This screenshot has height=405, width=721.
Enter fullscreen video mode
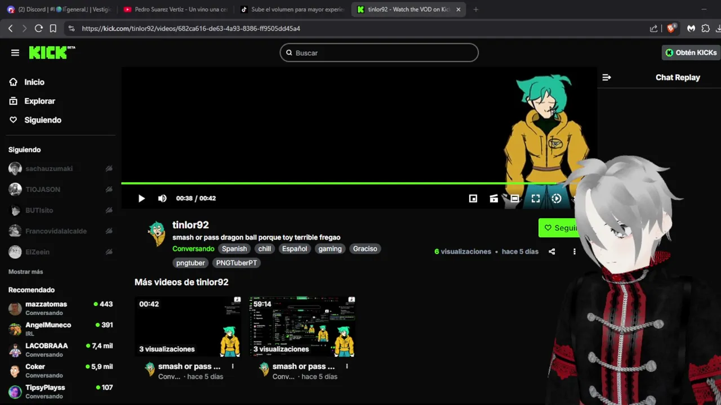[x=536, y=199]
